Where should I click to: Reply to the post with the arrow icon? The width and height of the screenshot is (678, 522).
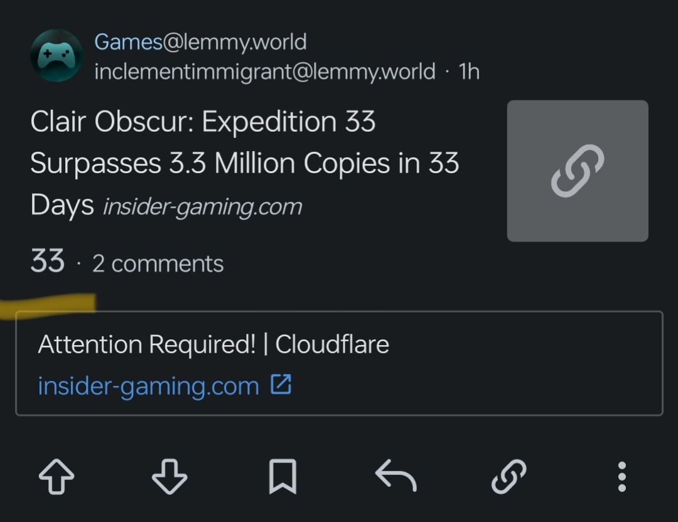(395, 476)
